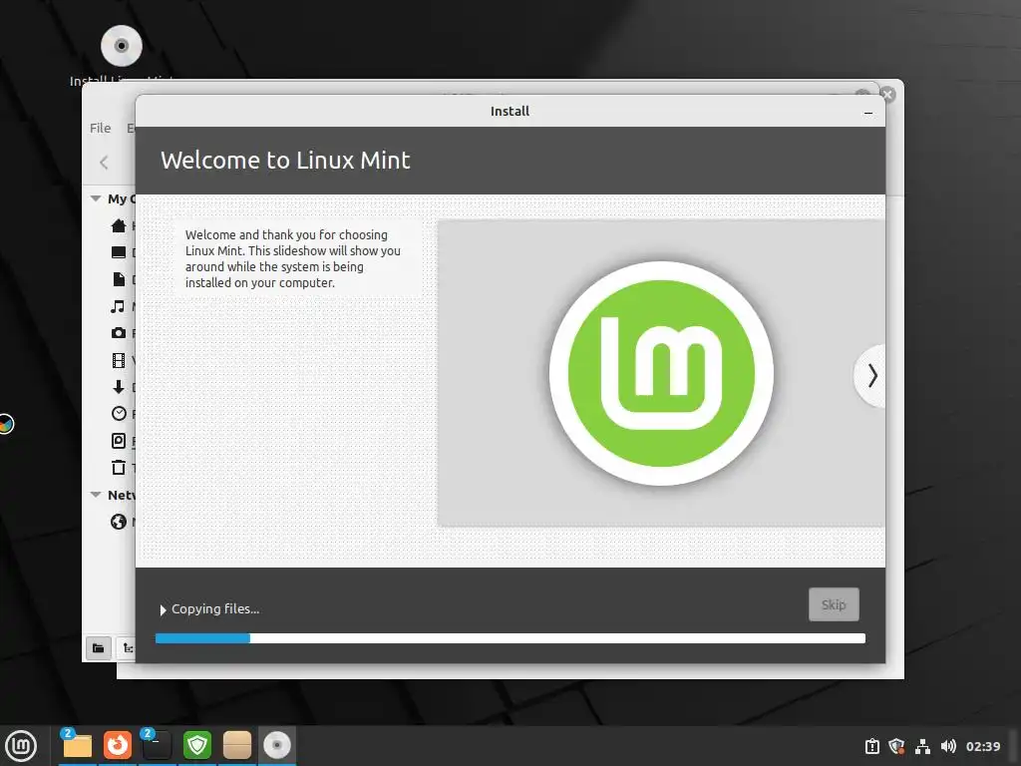Click the welcome slideshow description text
The width and height of the screenshot is (1021, 766).
click(292, 258)
